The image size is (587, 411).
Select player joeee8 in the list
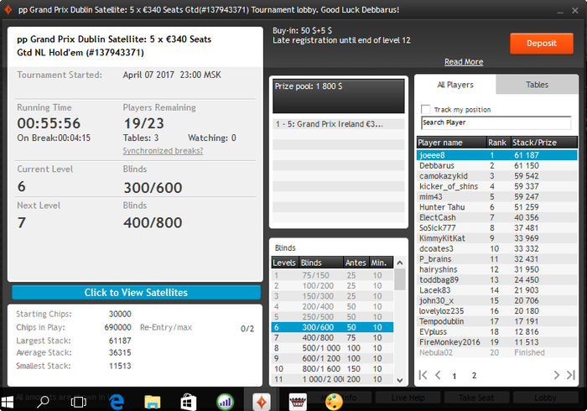click(496, 155)
